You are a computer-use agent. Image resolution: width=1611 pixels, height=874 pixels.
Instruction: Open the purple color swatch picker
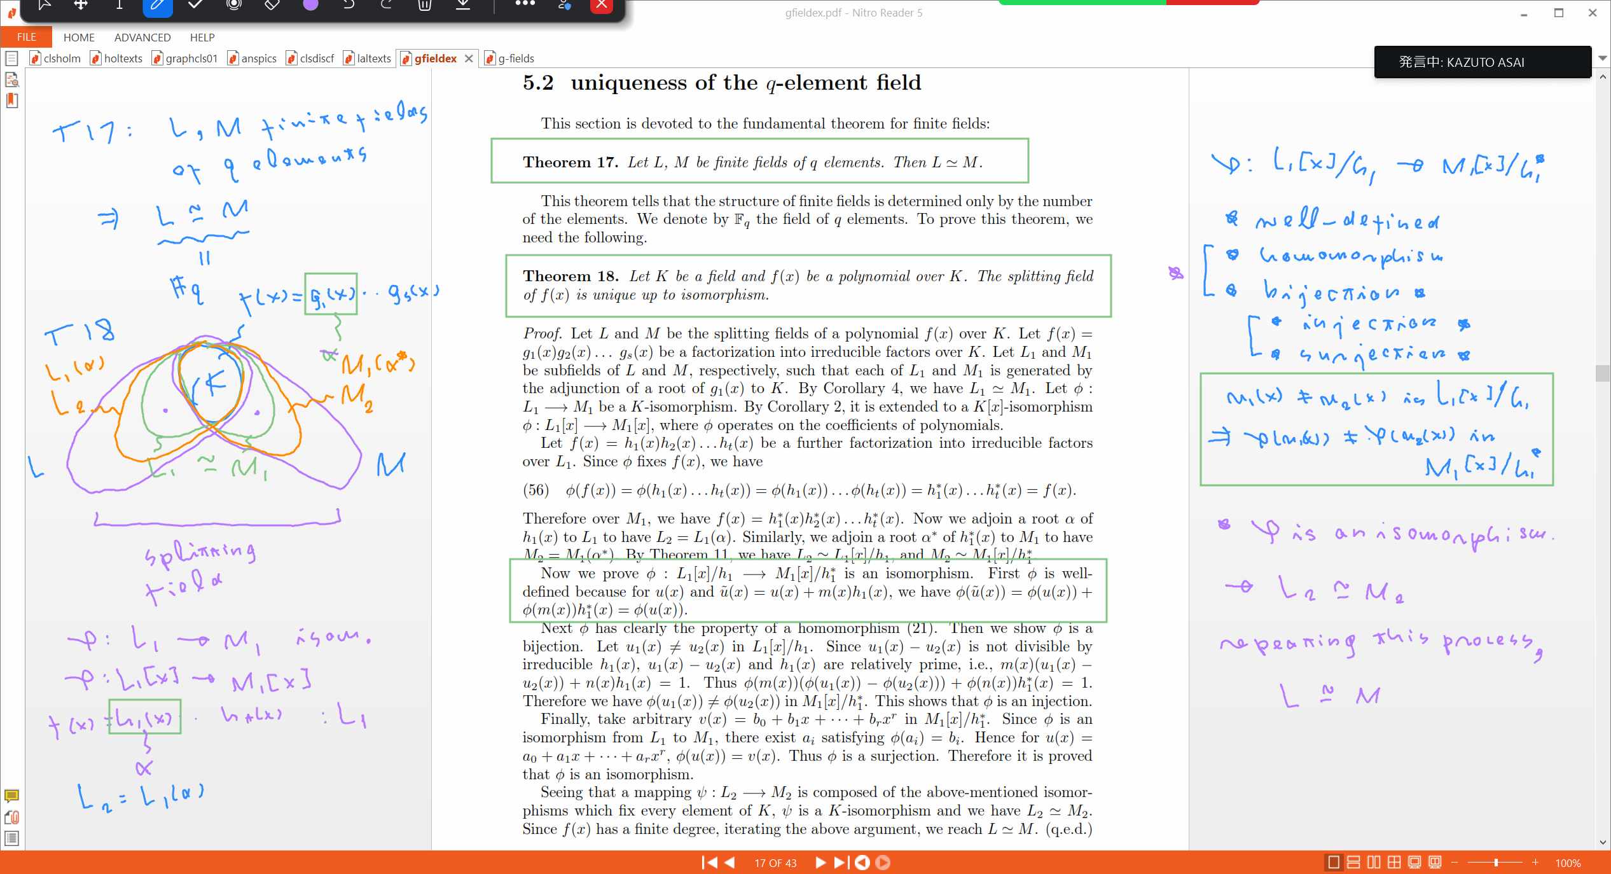(310, 6)
